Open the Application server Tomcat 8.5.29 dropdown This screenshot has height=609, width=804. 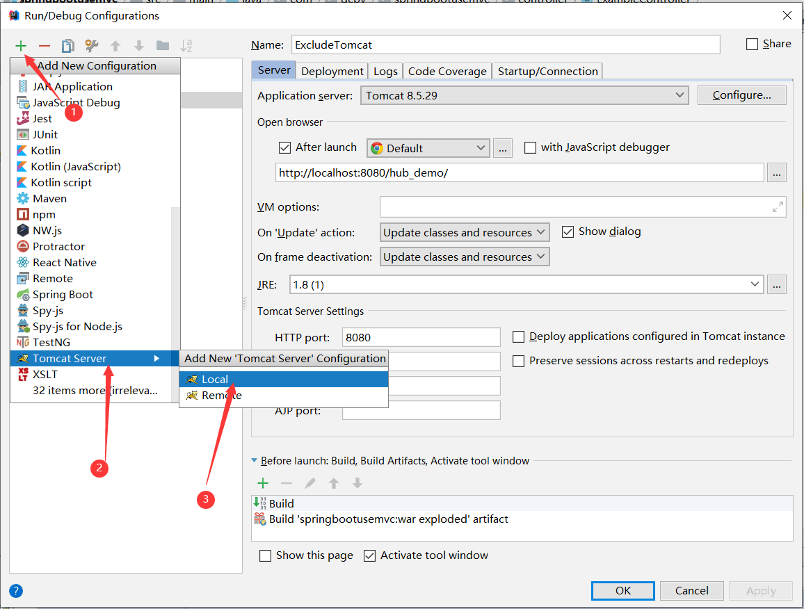pyautogui.click(x=524, y=95)
